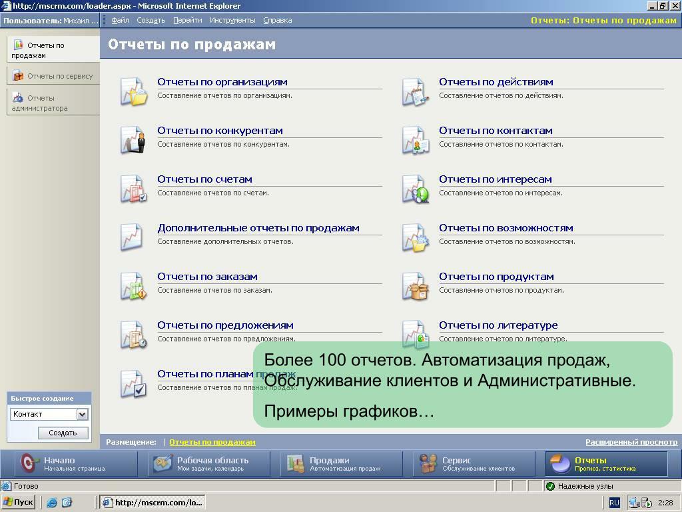Screen dimensions: 682x512
Task: Click the Расширенный просмотр link
Action: pyautogui.click(x=631, y=443)
